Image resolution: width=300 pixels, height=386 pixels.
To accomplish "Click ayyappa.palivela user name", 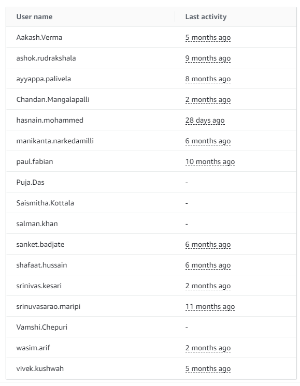I will (x=44, y=79).
